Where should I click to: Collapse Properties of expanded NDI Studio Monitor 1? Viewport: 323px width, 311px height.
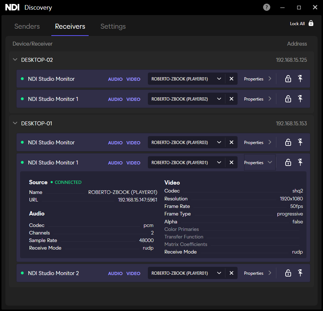coord(259,163)
